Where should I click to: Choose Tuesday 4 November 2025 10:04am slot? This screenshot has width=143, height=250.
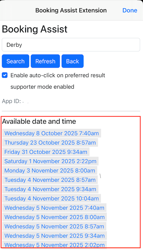[x=51, y=199]
